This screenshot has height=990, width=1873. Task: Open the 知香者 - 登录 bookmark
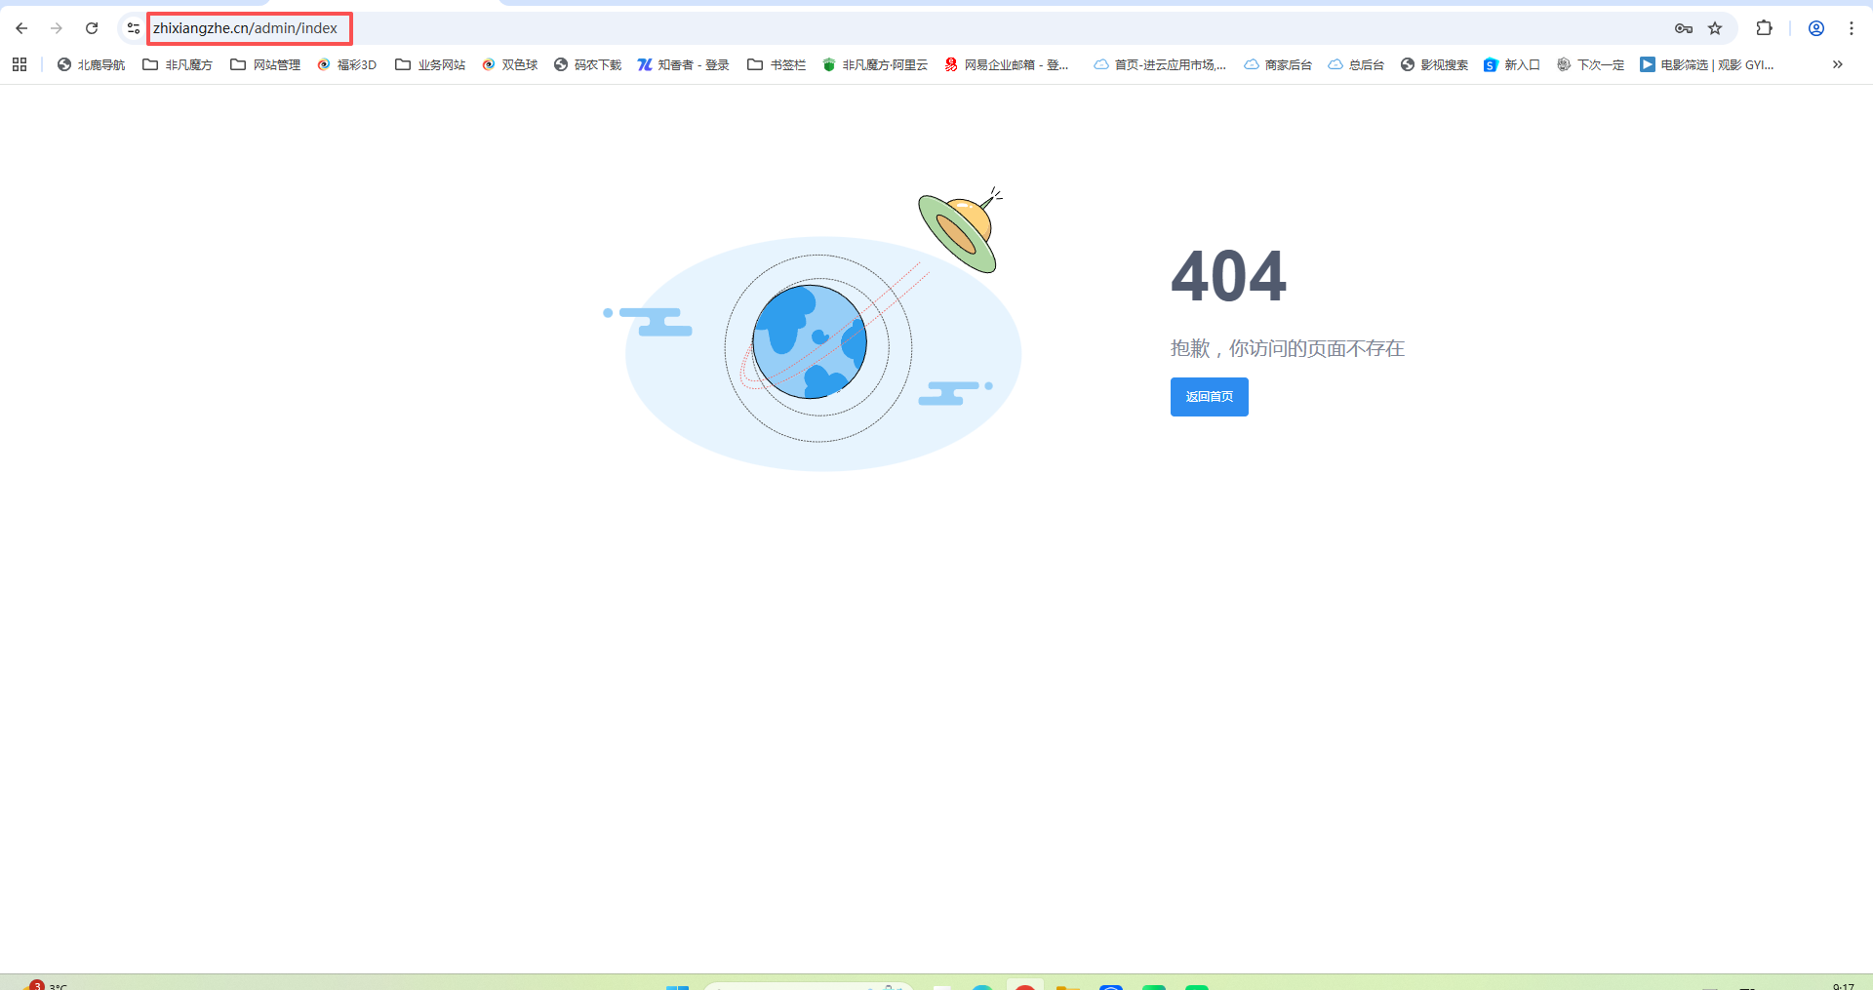tap(683, 64)
